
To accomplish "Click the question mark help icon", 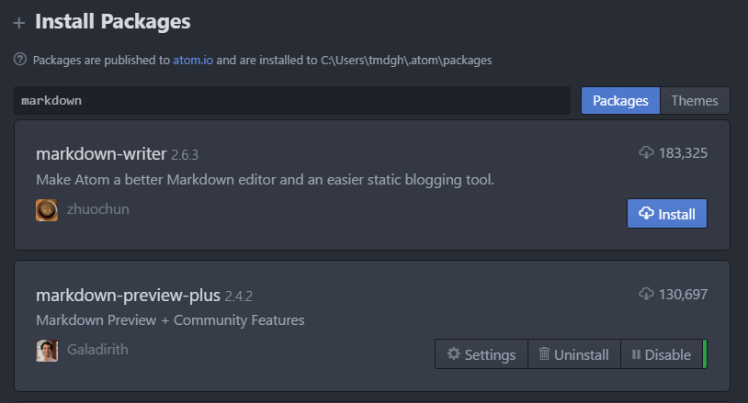I will click(20, 59).
